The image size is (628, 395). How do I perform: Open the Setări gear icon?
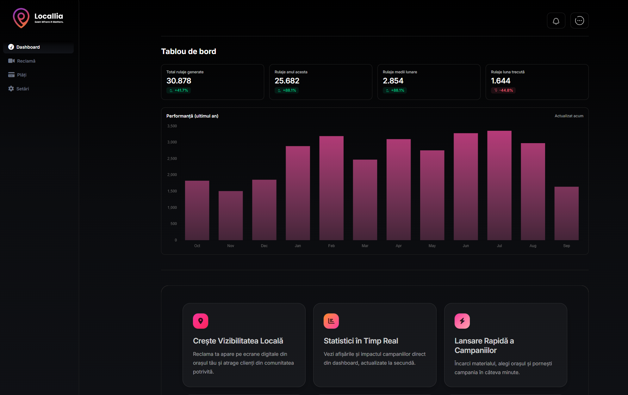(11, 88)
